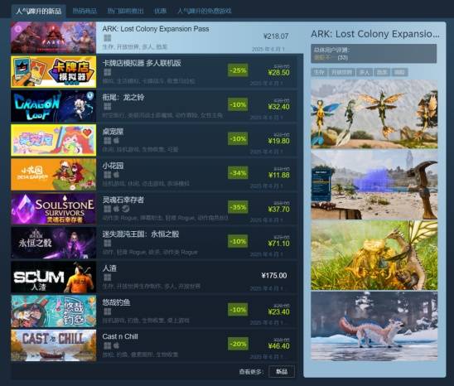
Task: Click the Apple macOS icon in the 桌宠屋 row
Action: 116,141
